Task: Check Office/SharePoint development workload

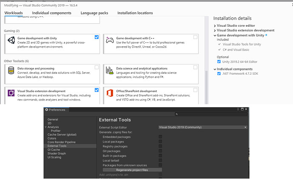Action: coord(195,90)
